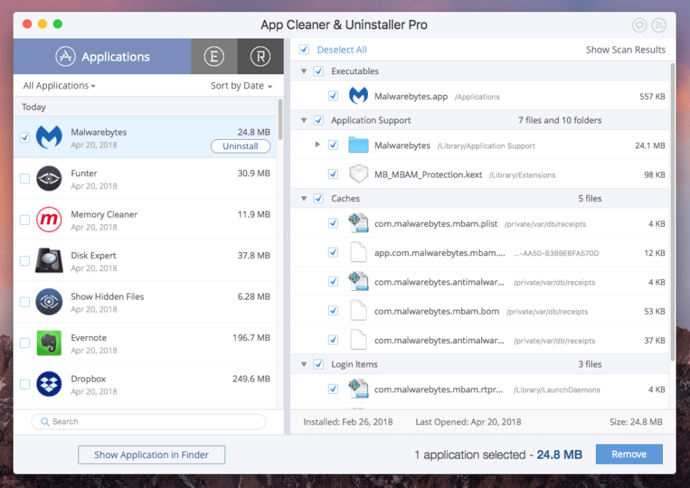The height and width of the screenshot is (488, 690).
Task: Collapse the Application Support section
Action: click(x=304, y=121)
